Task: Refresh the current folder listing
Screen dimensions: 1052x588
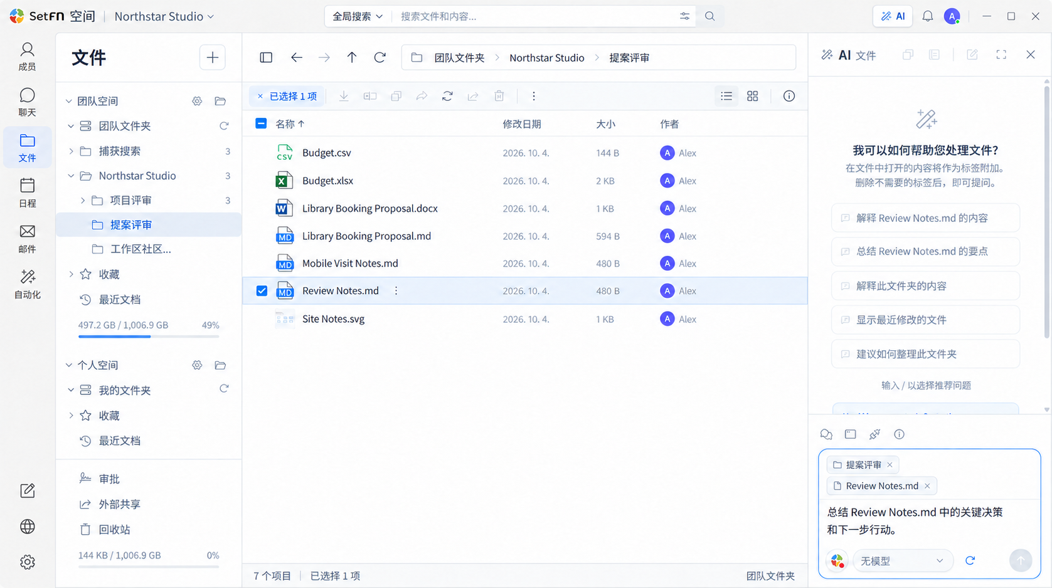Action: coord(380,58)
